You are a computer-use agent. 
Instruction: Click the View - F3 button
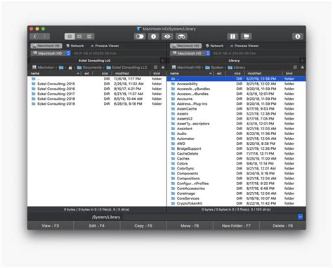[51, 226]
